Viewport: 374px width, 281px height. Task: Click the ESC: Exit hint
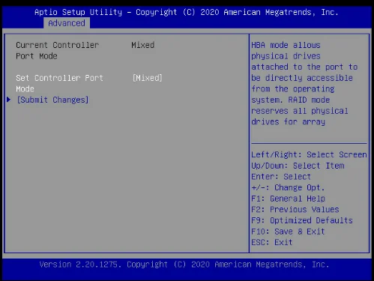(272, 242)
